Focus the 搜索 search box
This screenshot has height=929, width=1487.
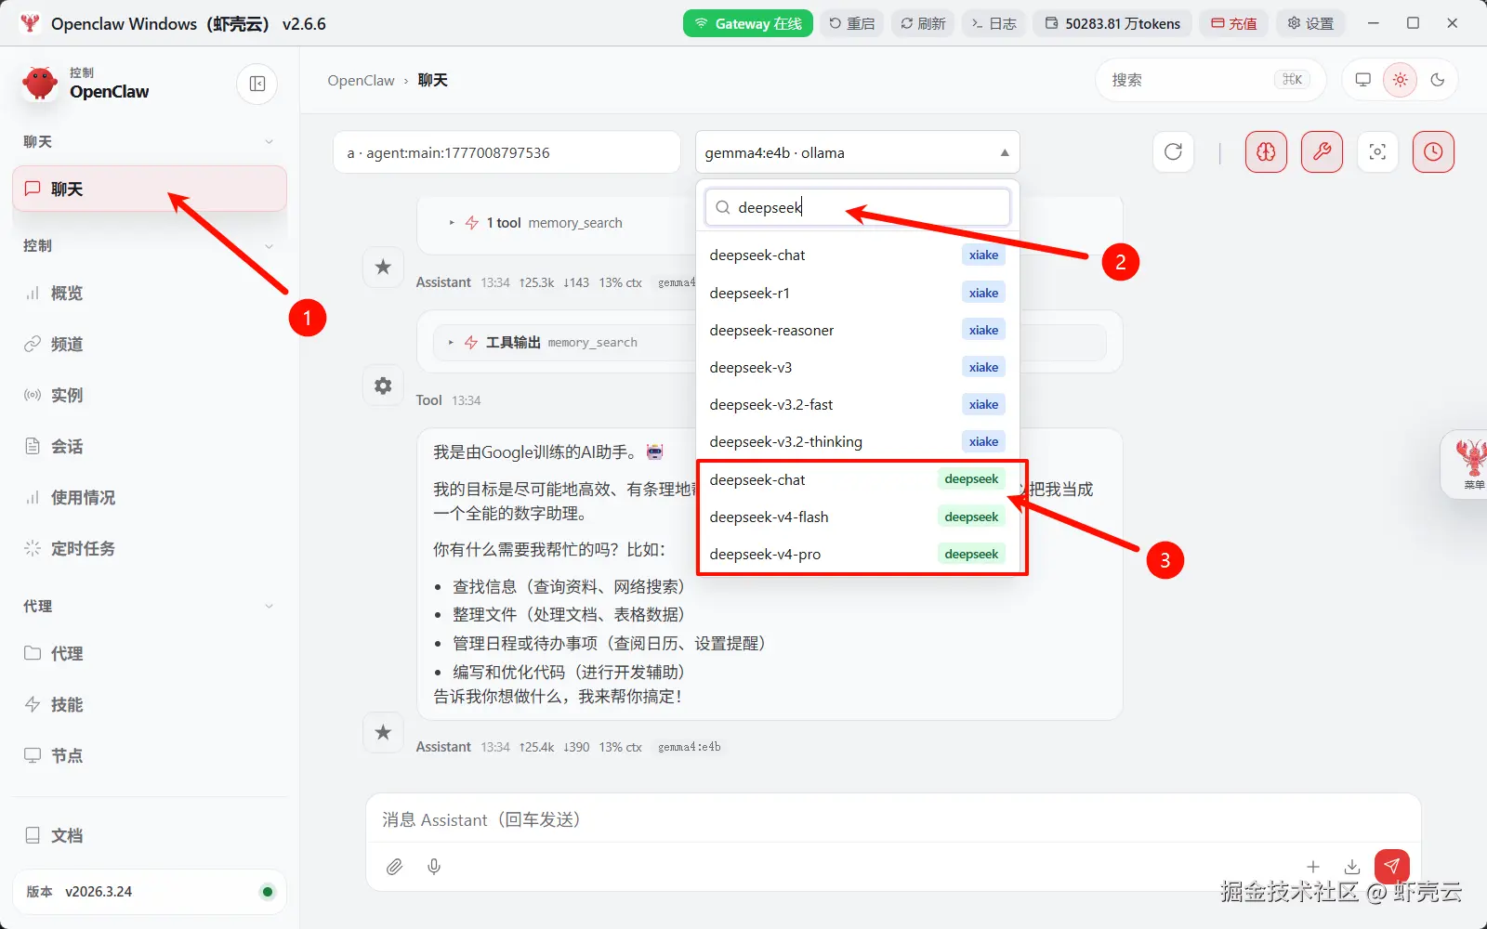[x=1210, y=80]
